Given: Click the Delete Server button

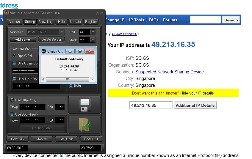Looking at the screenshot, I should pos(51,40).
